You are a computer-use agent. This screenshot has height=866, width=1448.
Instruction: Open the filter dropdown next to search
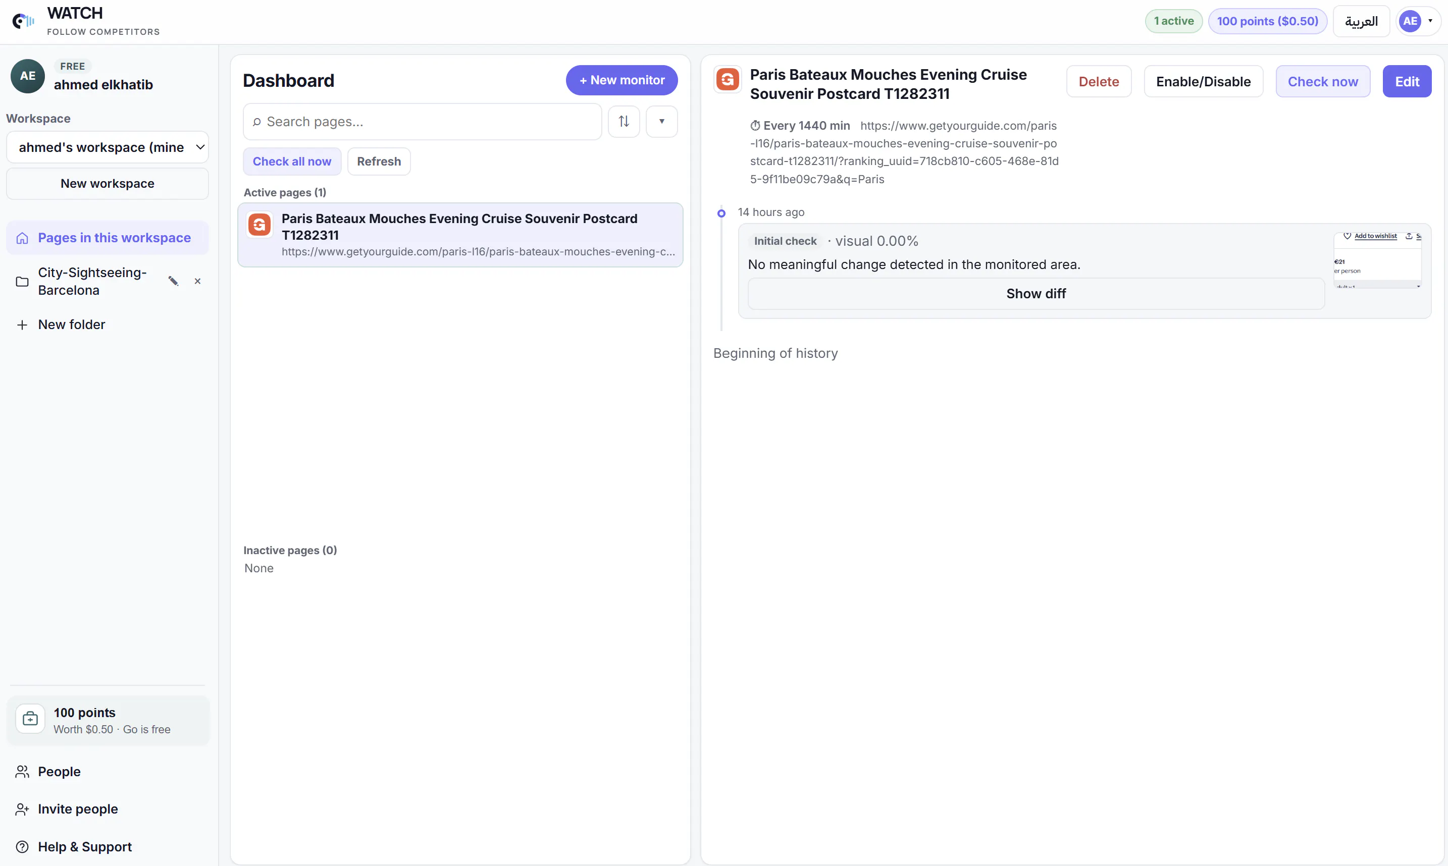(662, 122)
